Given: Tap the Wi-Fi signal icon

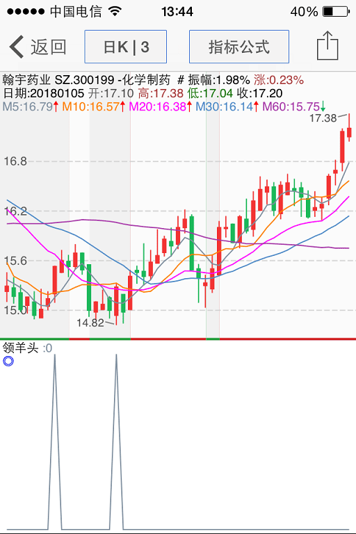Looking at the screenshot, I should point(115,11).
